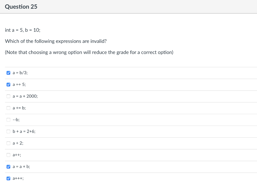This screenshot has height=190, width=257.
Task: Click the 'a+++;' answer label
Action: click(x=18, y=178)
